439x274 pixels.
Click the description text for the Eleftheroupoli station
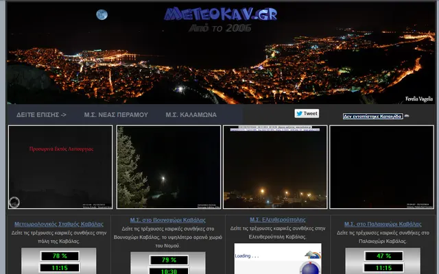(277, 232)
